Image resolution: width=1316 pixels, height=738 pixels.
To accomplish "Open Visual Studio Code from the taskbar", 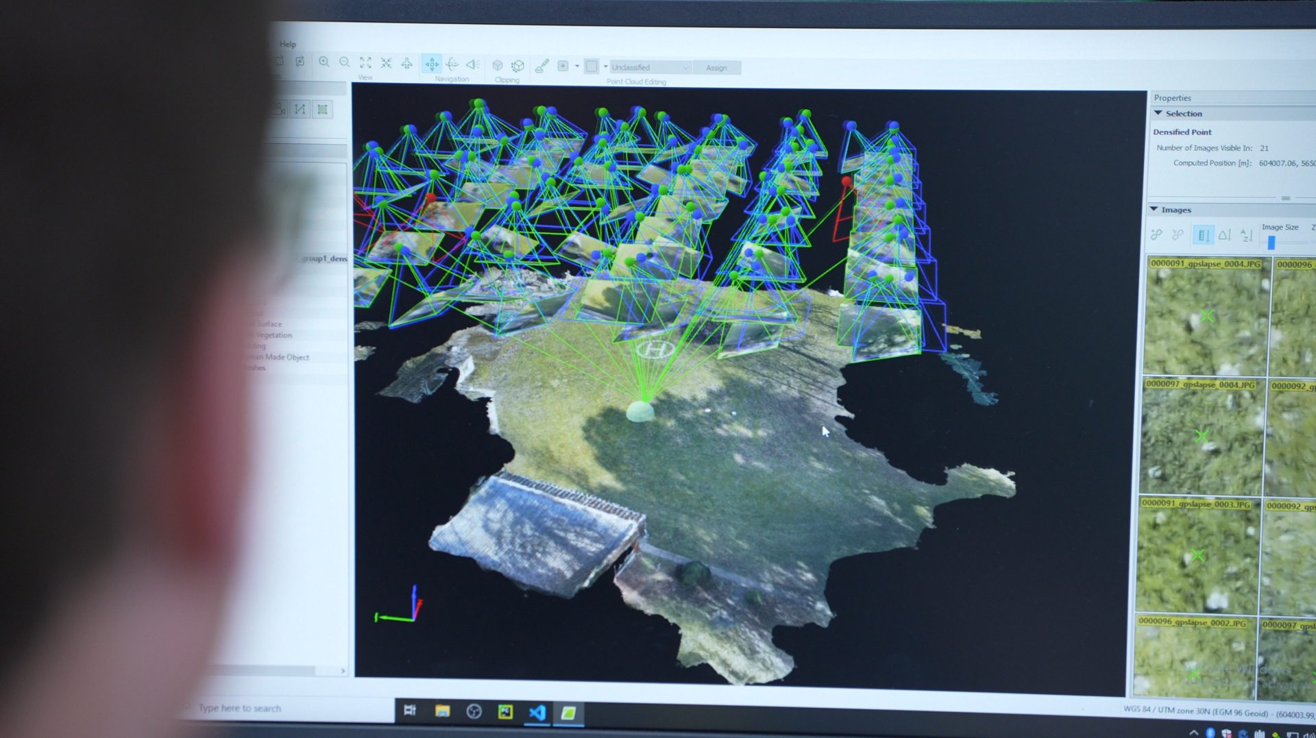I will click(537, 713).
